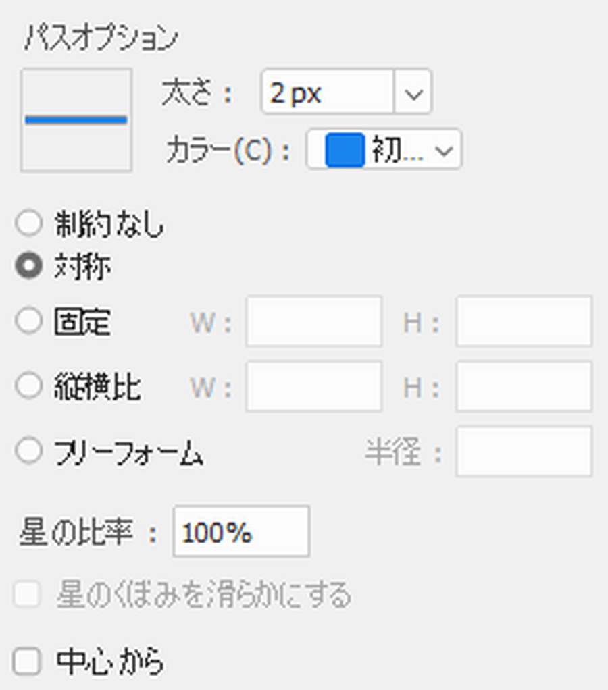
Task: Open the カラー(C) color dropdown
Action: 384,149
